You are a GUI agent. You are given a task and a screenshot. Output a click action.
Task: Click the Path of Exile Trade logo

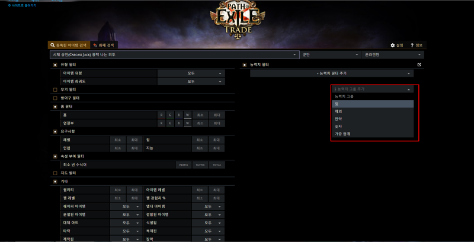point(238,20)
